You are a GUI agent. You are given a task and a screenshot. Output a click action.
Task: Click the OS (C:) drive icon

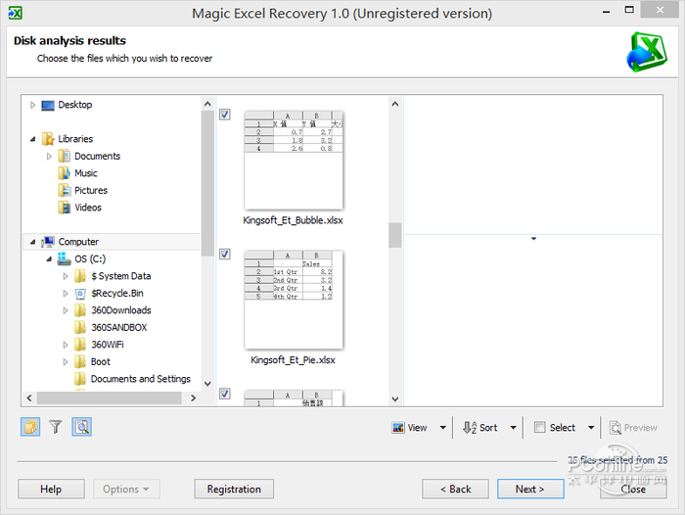65,258
